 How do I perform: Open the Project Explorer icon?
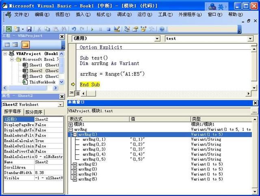[127, 29]
